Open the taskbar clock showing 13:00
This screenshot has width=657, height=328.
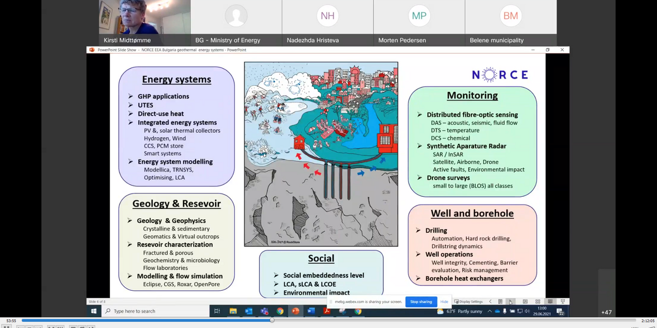pyautogui.click(x=542, y=311)
